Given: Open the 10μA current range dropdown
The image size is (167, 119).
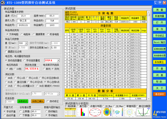Looking at the screenshot, I should 58,60.
